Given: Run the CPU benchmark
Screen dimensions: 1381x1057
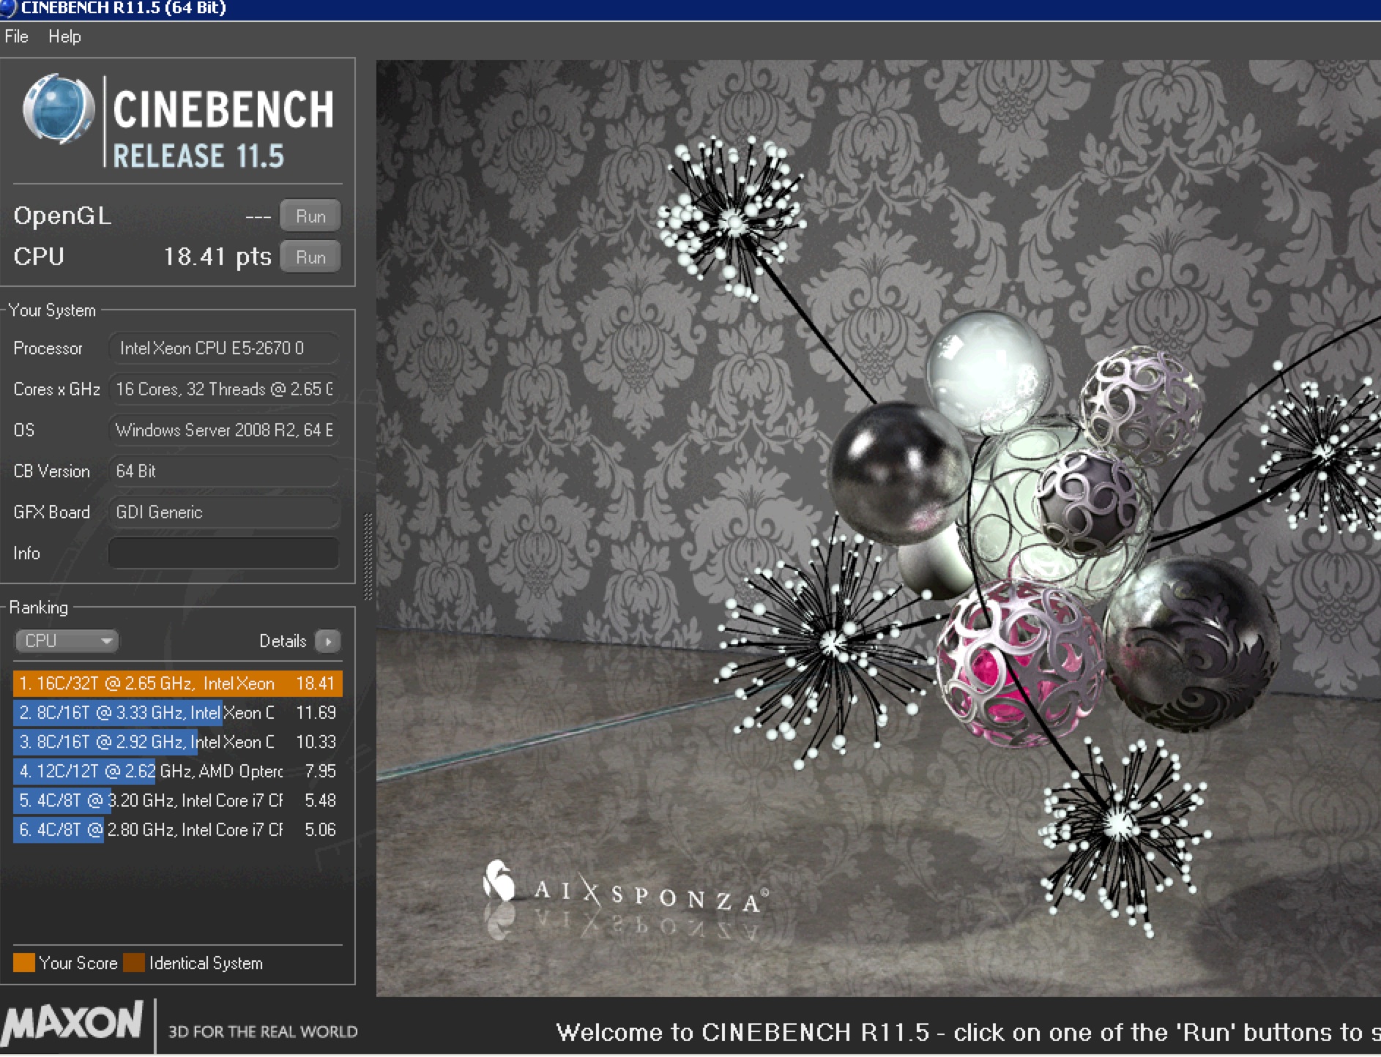Looking at the screenshot, I should click(x=310, y=258).
